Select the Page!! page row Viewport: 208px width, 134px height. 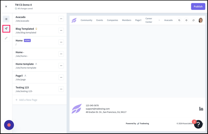point(39,77)
